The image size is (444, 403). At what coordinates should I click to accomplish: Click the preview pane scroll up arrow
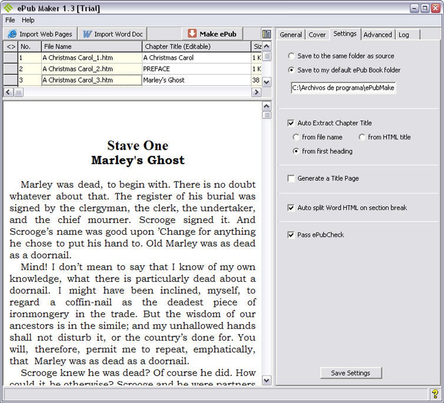[x=266, y=106]
